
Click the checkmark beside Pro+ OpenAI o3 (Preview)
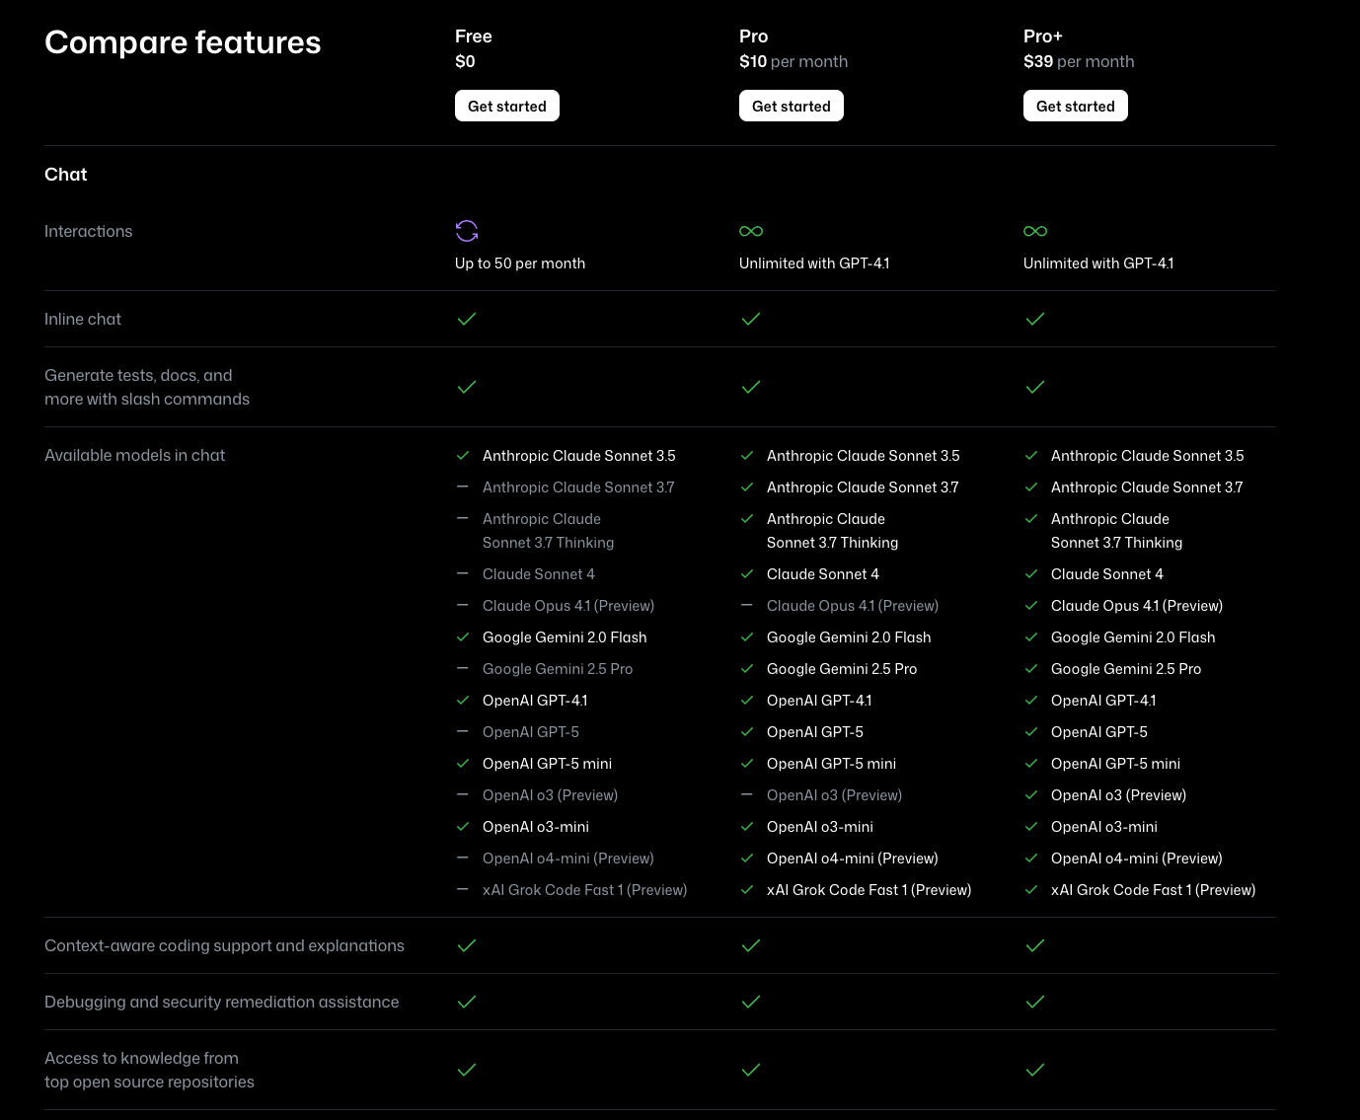1031,795
